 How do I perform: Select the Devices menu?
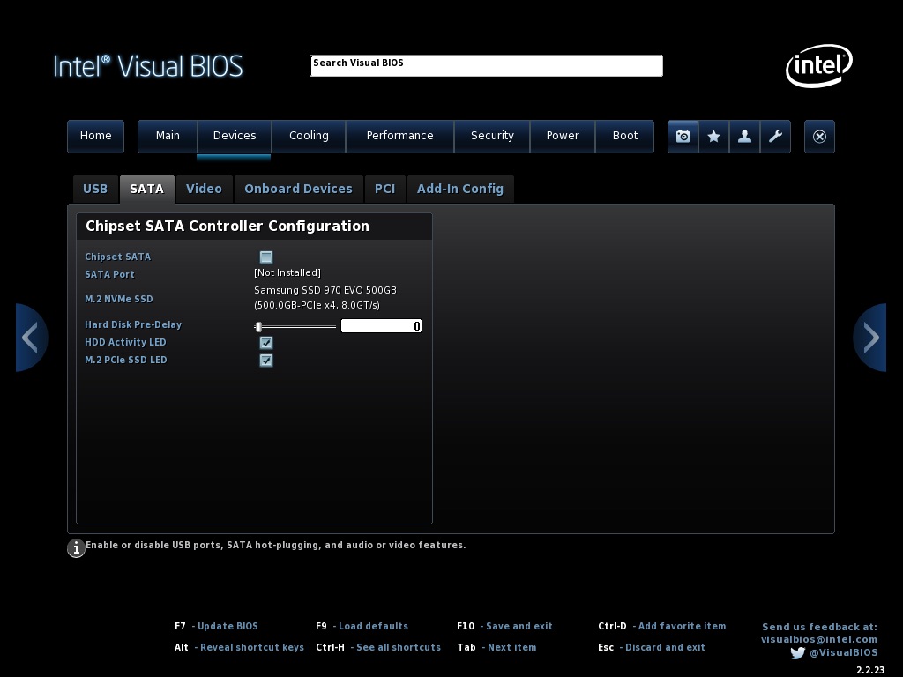click(x=235, y=137)
